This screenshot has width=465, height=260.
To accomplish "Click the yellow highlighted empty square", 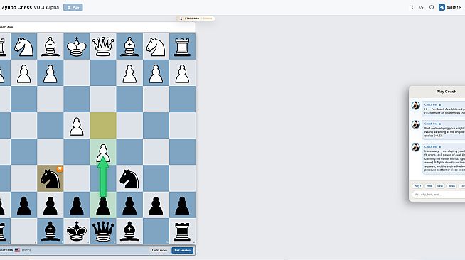I will pos(103,125).
